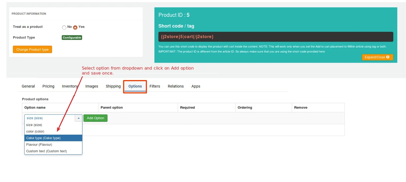This screenshot has width=406, height=182.
Task: Click the Treat as a product label
Action: pyautogui.click(x=28, y=27)
